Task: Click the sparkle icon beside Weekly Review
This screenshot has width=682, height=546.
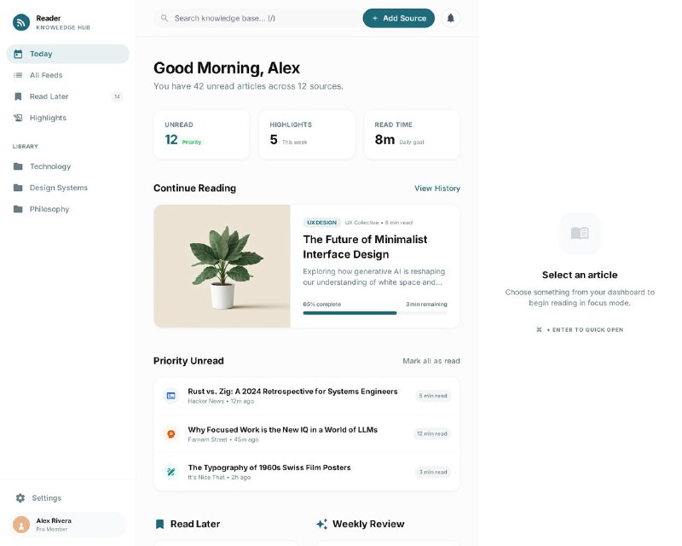Action: [x=322, y=524]
